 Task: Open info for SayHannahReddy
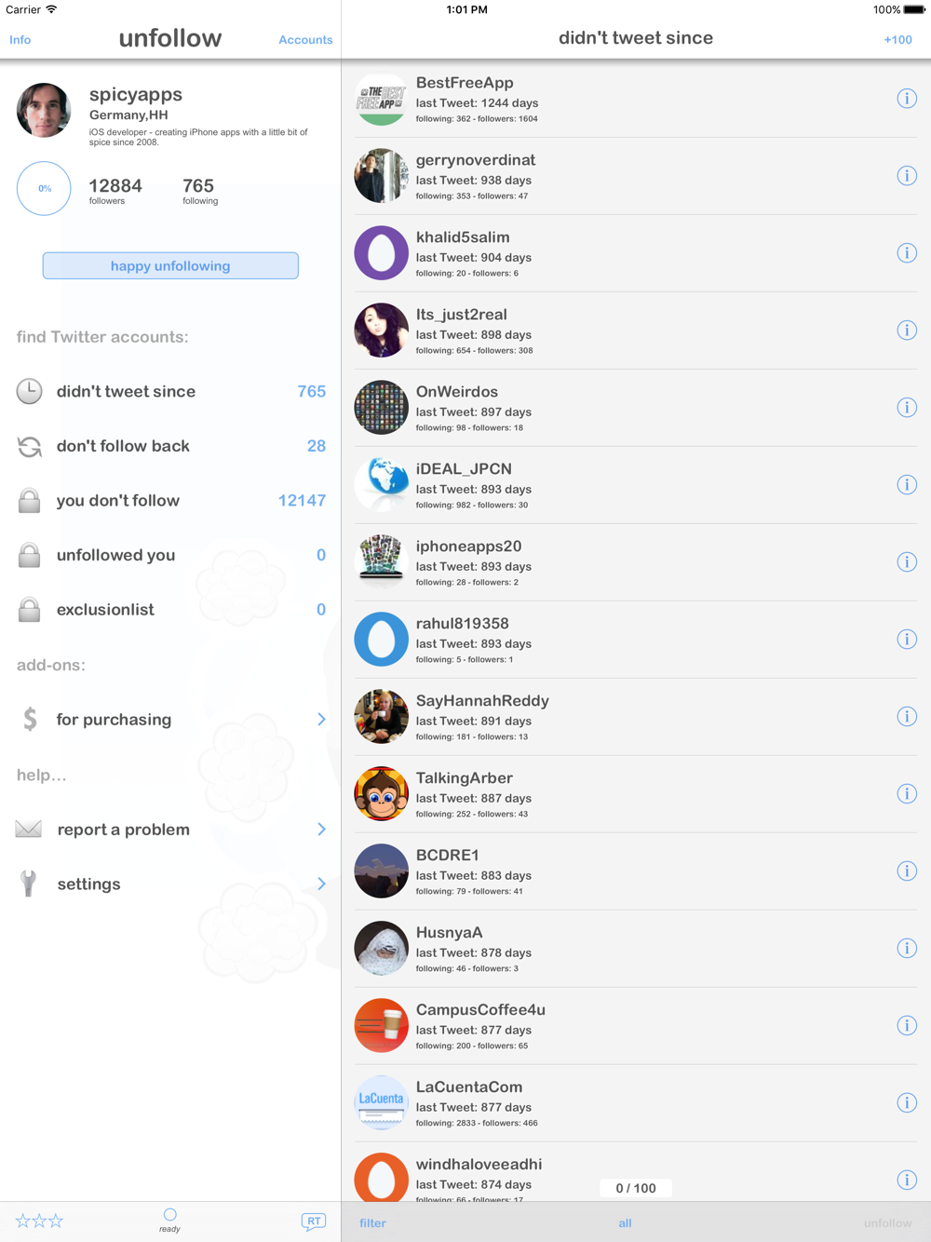coord(907,717)
